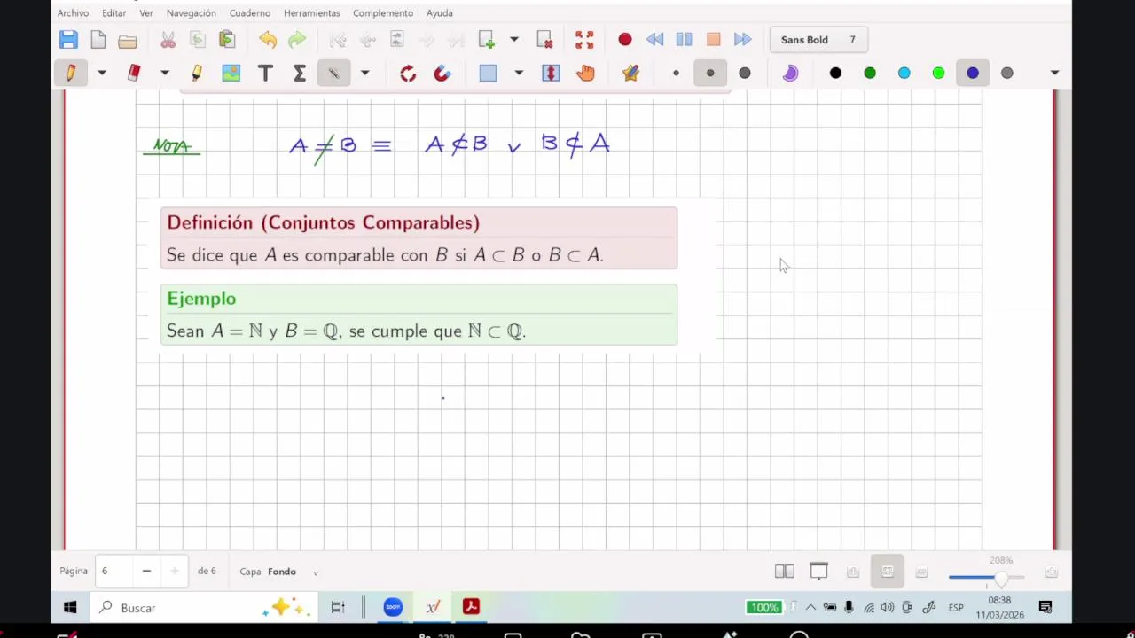1135x638 pixels.
Task: Decrease page number with minus button
Action: click(146, 572)
